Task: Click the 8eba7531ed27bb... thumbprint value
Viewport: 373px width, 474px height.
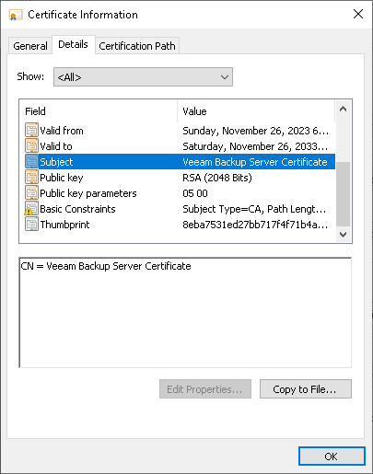Action: point(255,225)
